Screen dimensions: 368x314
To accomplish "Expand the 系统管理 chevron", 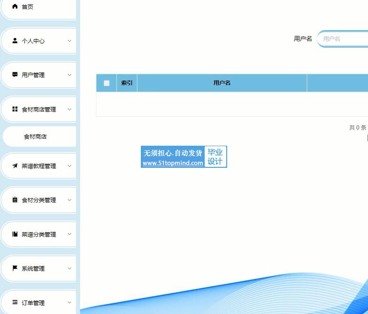I will click(x=69, y=268).
